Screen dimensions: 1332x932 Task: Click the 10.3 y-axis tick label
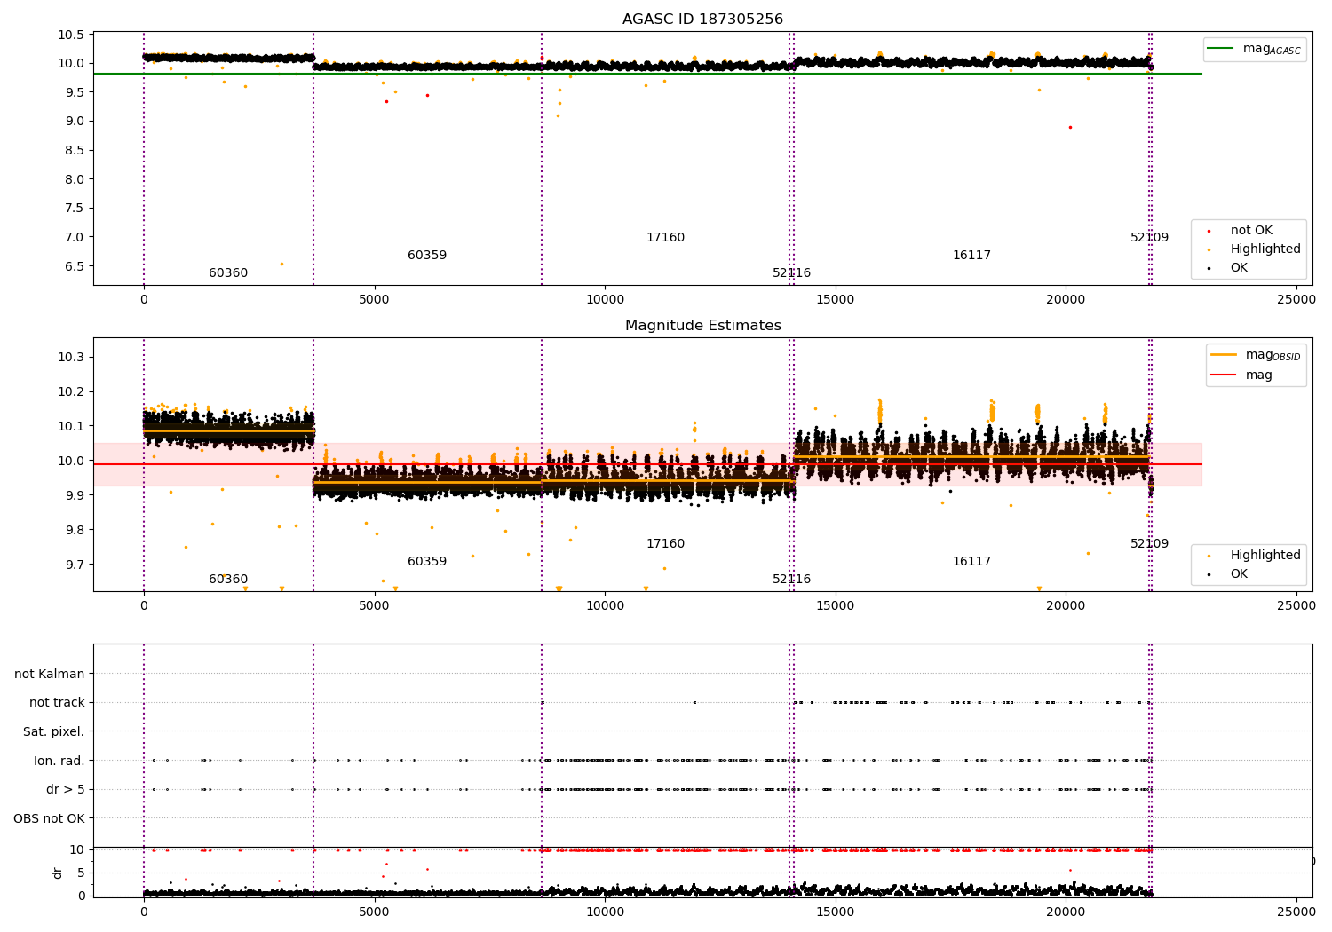[71, 358]
